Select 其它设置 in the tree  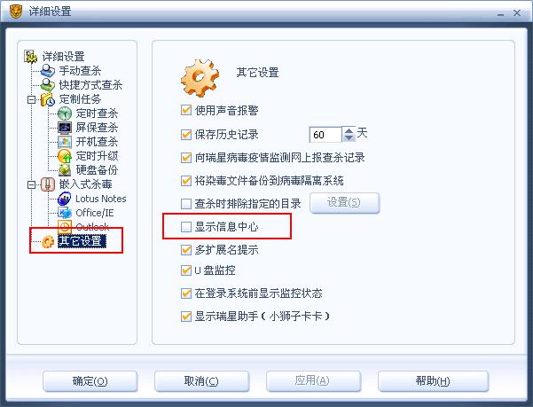tap(82, 241)
